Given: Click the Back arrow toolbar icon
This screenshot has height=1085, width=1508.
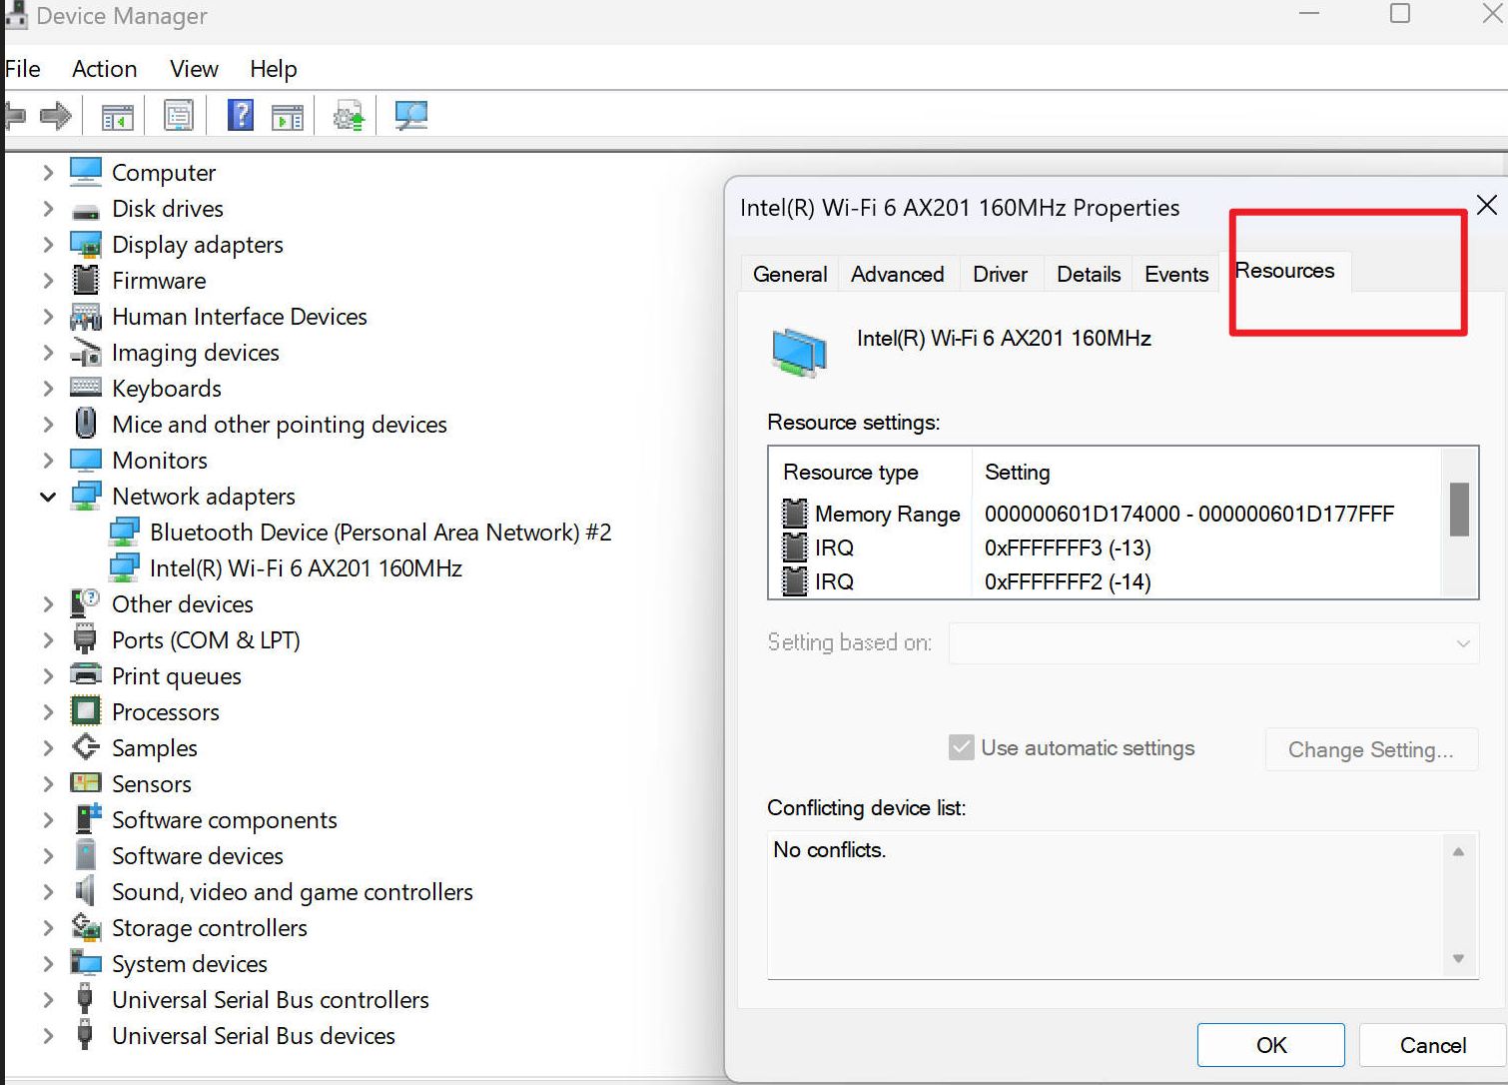Looking at the screenshot, I should (14, 116).
